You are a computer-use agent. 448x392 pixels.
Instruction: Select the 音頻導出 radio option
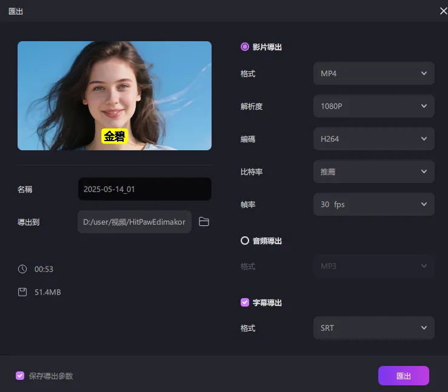[x=244, y=241]
